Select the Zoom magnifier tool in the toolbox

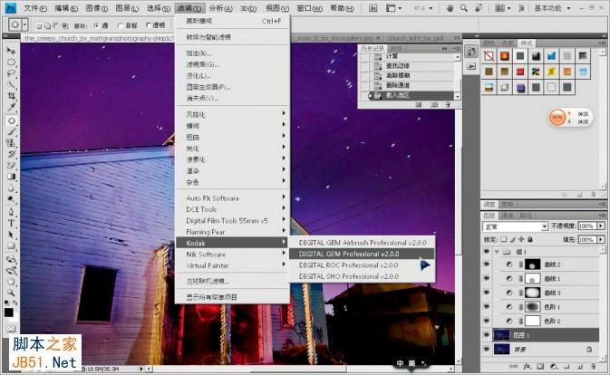click(11, 293)
